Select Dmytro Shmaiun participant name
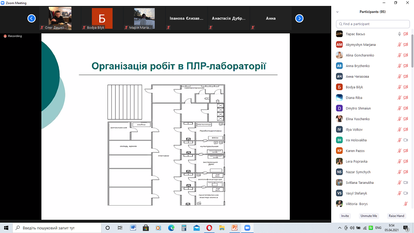414x233 pixels. 358,108
